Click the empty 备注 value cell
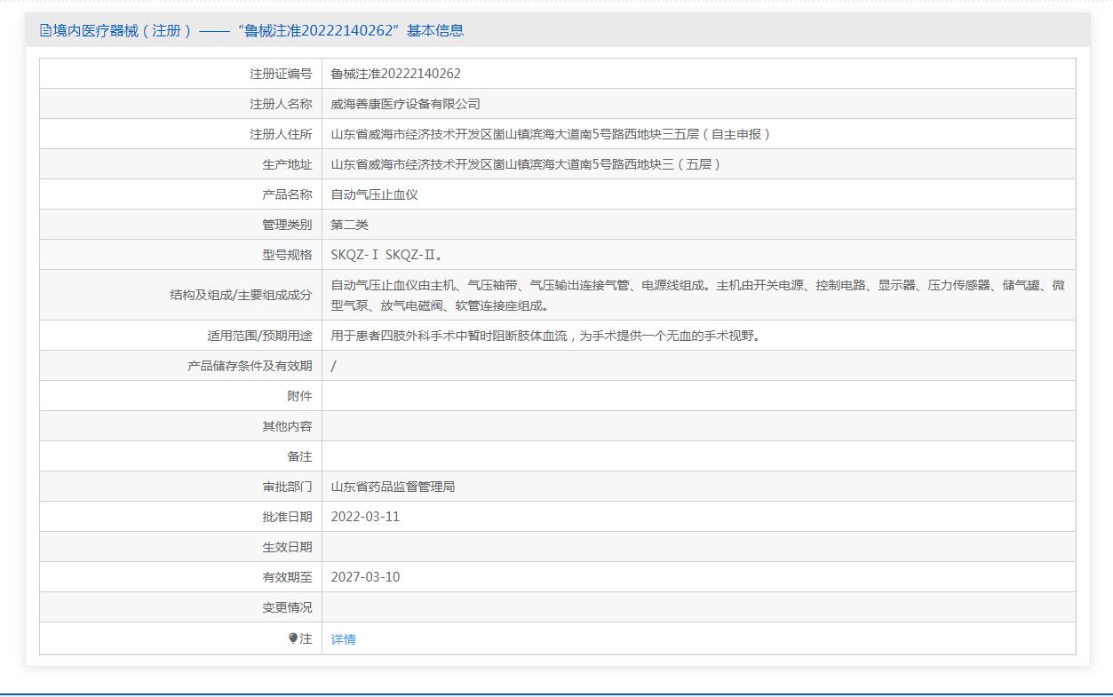The height and width of the screenshot is (697, 1113). click(697, 456)
